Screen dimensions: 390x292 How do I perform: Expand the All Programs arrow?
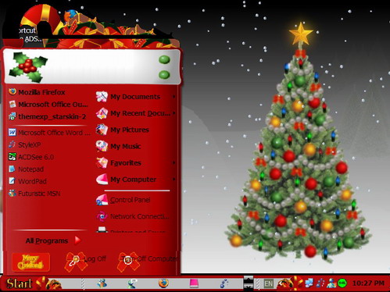pos(77,240)
